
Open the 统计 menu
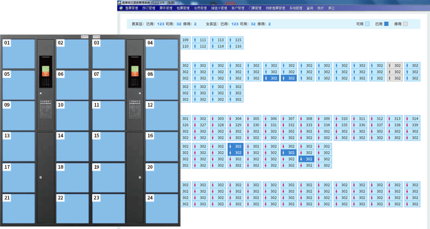320,8
